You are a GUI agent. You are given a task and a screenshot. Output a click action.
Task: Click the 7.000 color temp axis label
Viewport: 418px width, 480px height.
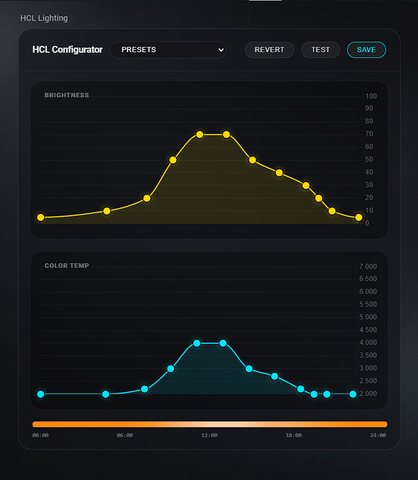367,267
